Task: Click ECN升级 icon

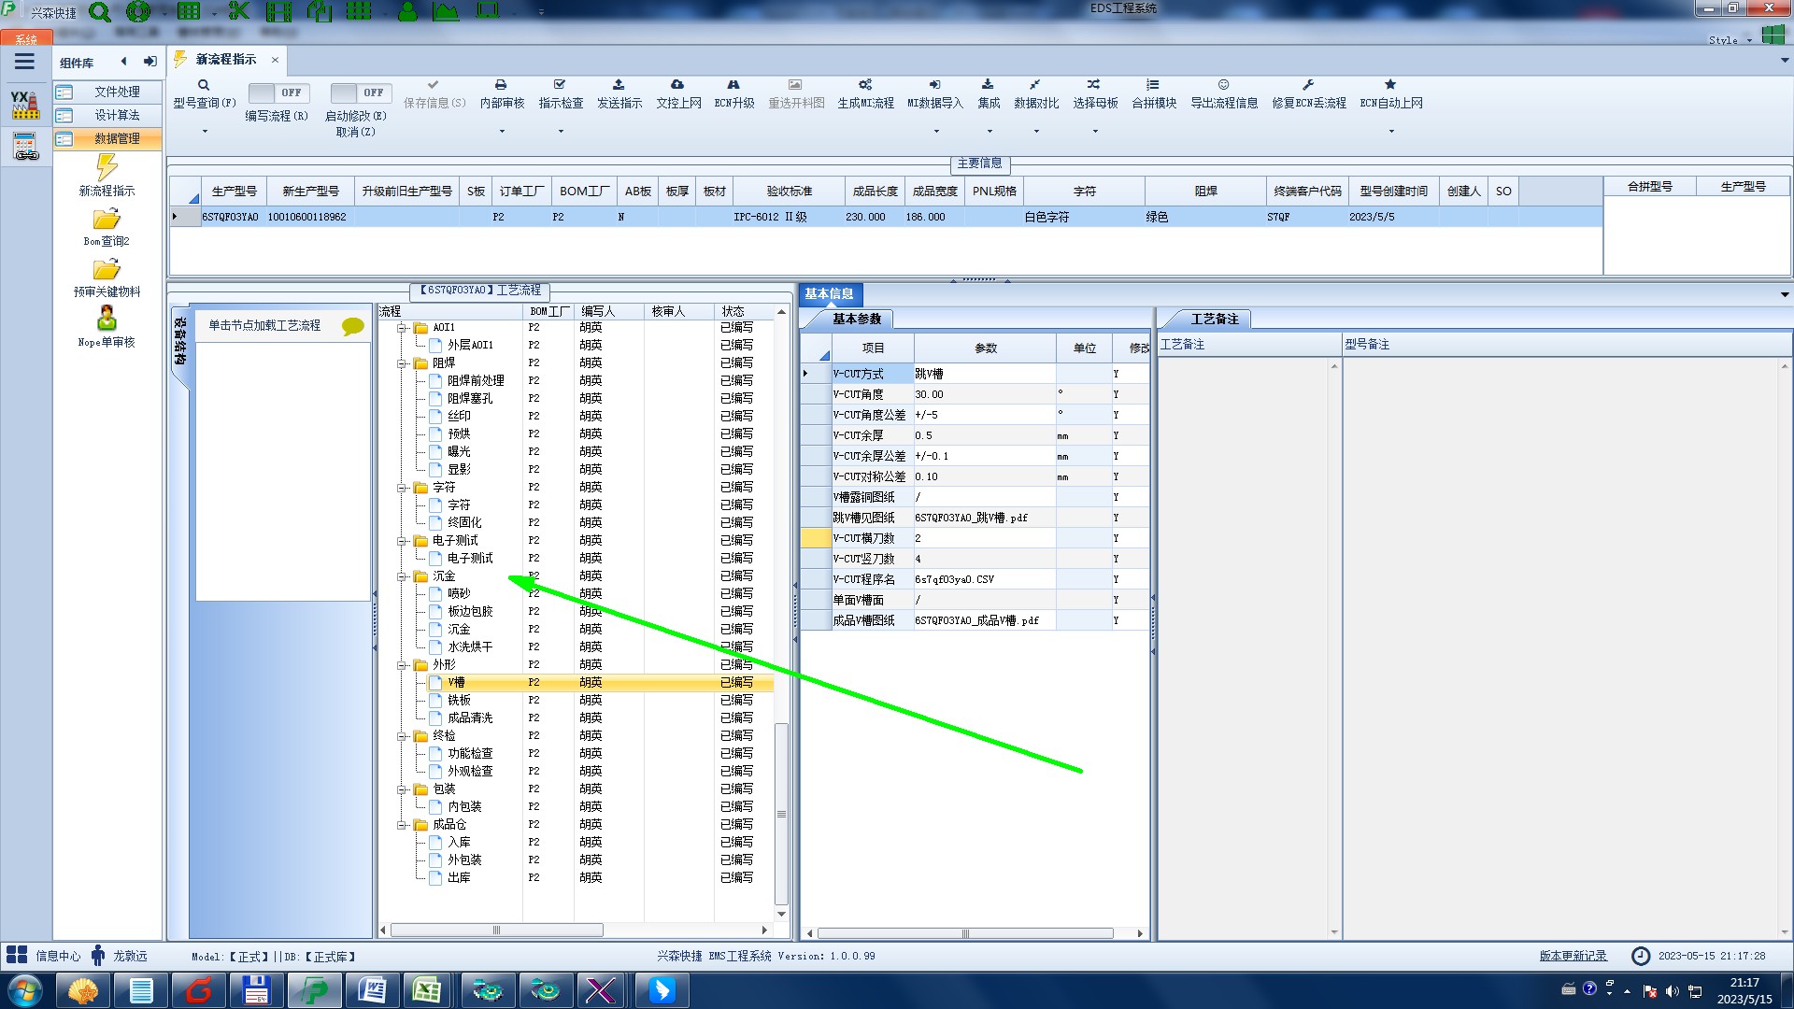Action: tap(733, 85)
